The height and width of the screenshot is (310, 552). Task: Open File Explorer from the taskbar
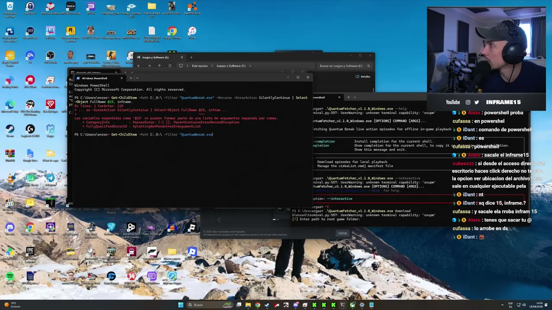pyautogui.click(x=248, y=305)
